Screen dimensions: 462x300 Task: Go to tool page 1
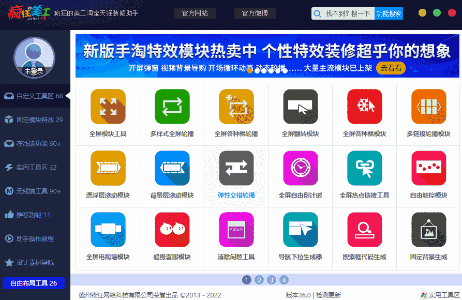(x=247, y=280)
